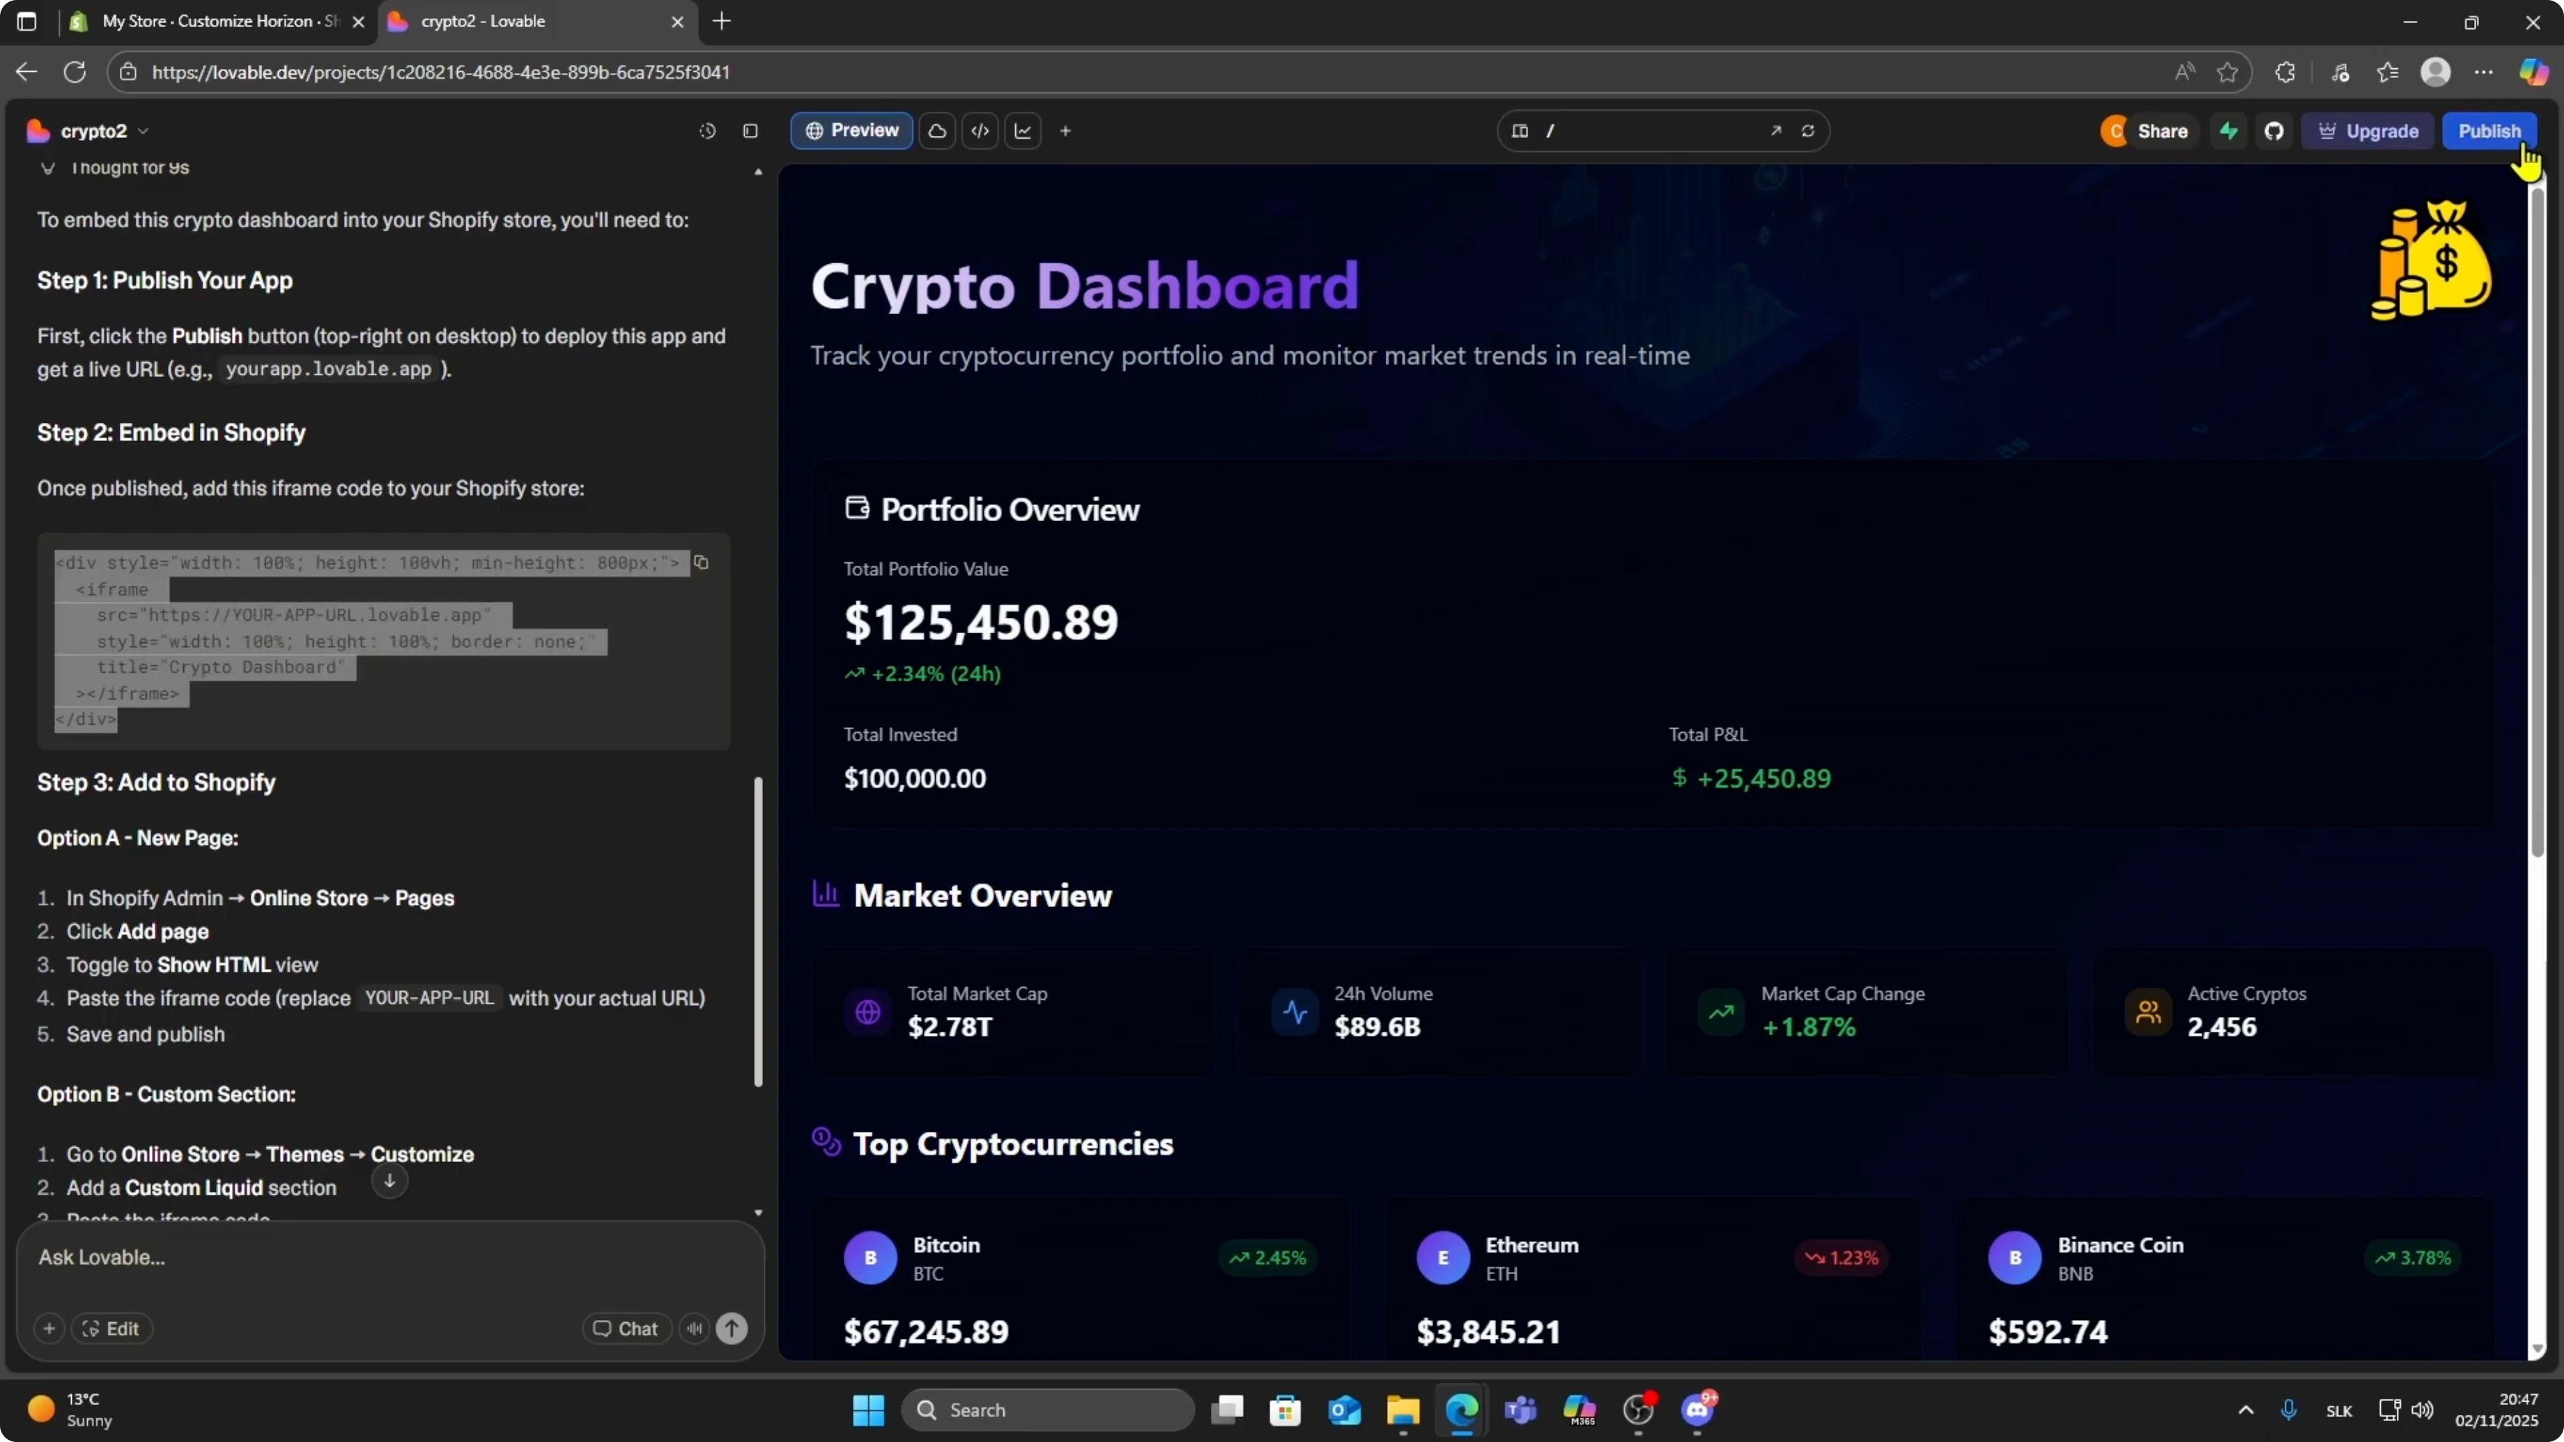Click the browser address bar URL
Screen dimensions: 2564x1442
[441, 72]
